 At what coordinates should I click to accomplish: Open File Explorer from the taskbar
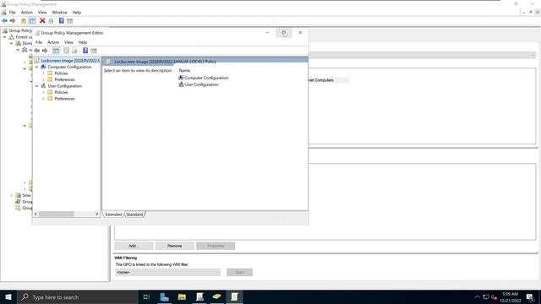(183, 296)
